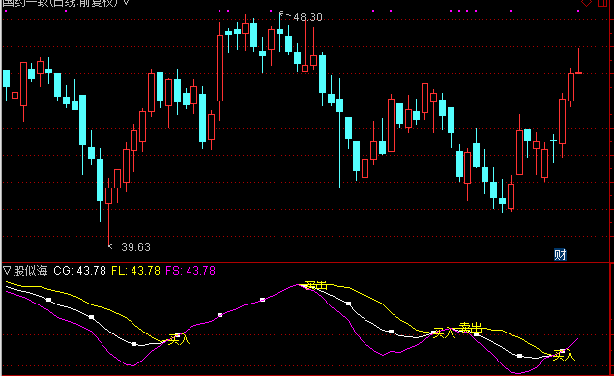
Task: Click the red square icon at top right corner
Action: 602,3
